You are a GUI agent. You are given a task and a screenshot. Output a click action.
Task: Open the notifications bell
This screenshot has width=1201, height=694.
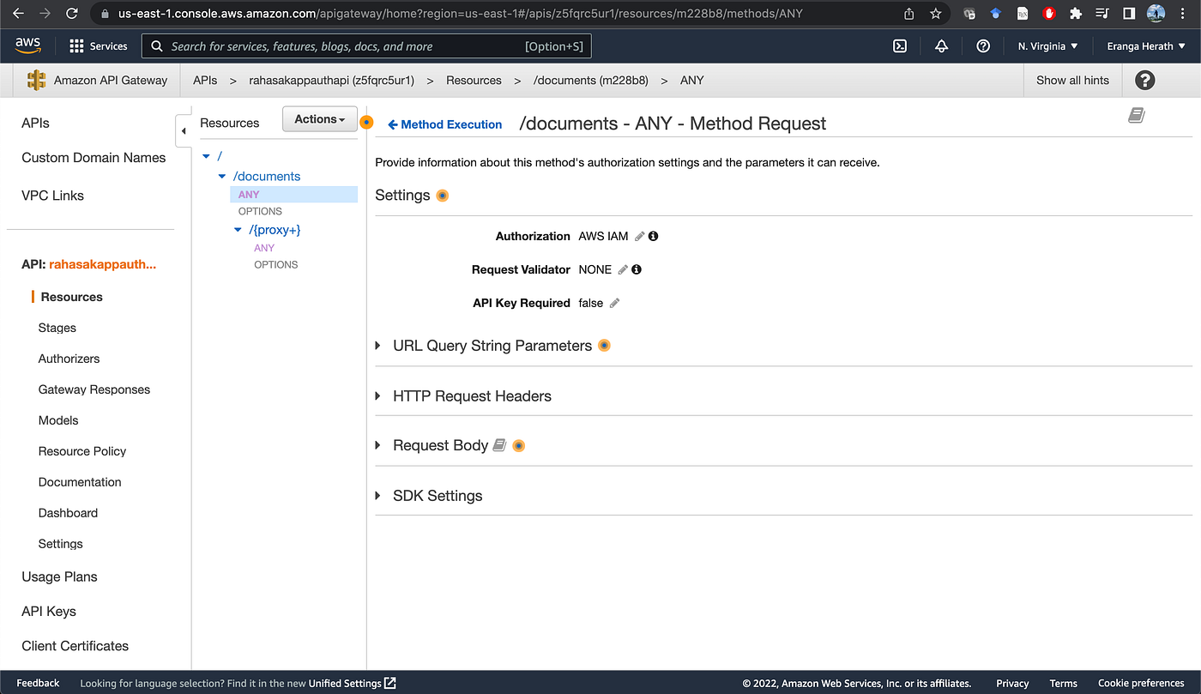tap(941, 46)
